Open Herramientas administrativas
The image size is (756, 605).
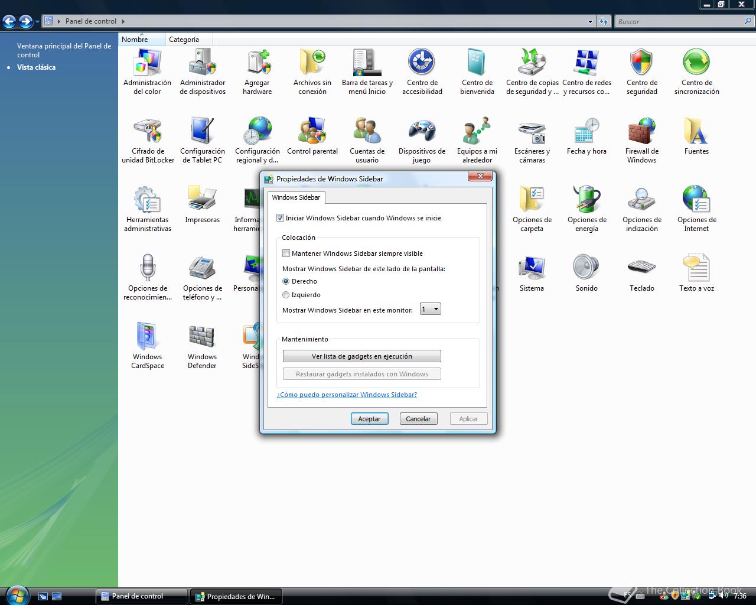click(148, 209)
